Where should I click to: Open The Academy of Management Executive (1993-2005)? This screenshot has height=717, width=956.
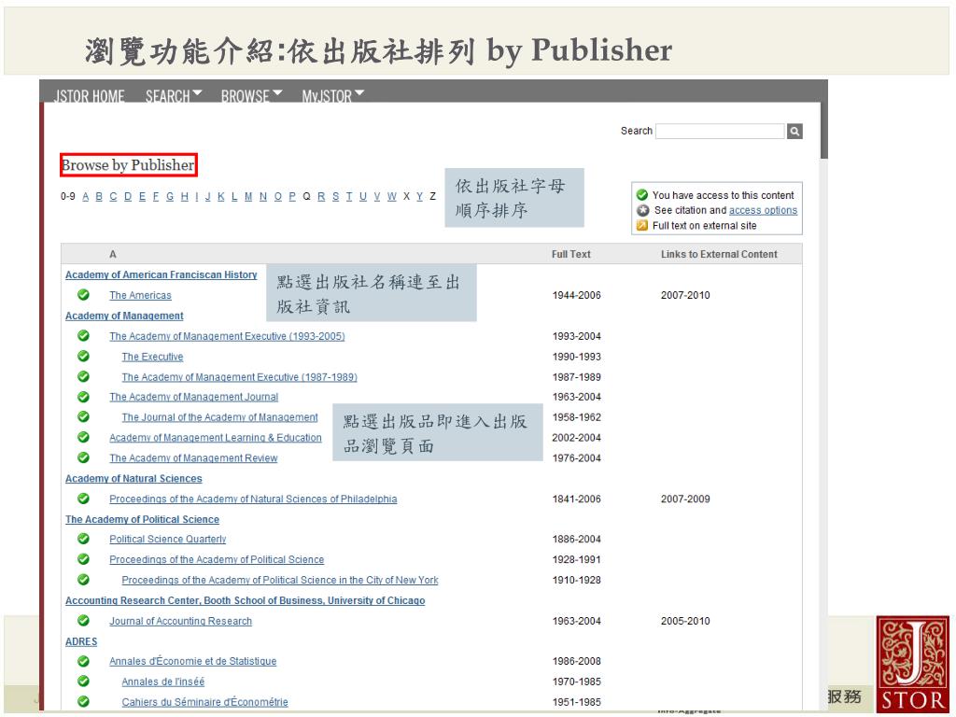227,336
